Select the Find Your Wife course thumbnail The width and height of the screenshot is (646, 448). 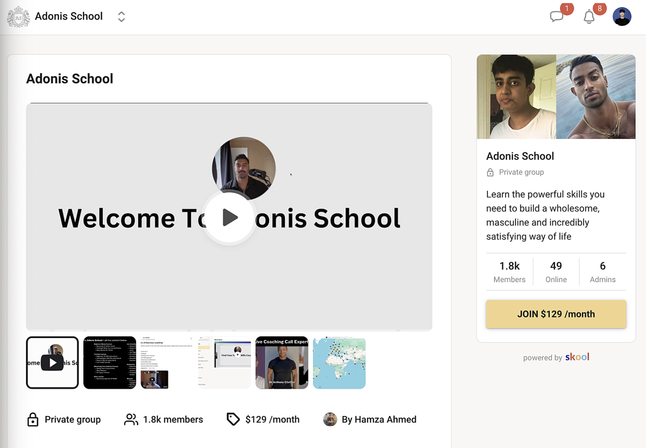(x=224, y=362)
